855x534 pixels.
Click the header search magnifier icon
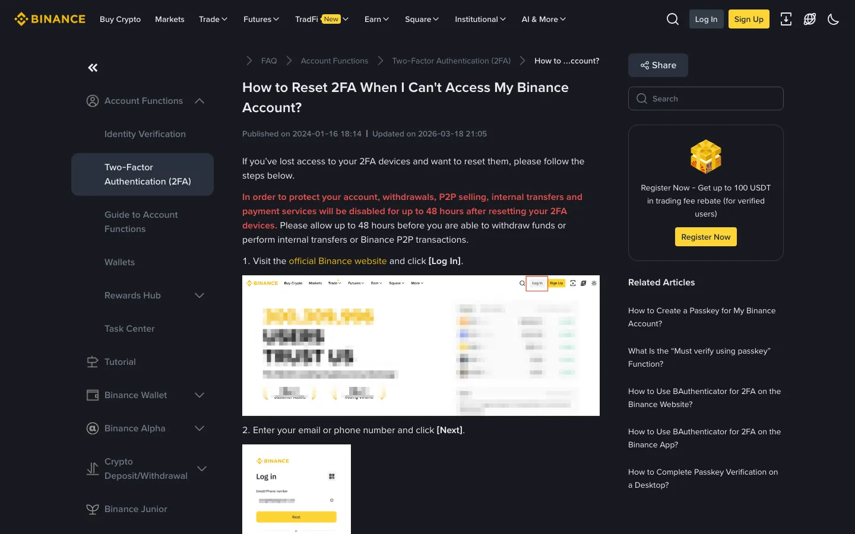click(x=673, y=19)
